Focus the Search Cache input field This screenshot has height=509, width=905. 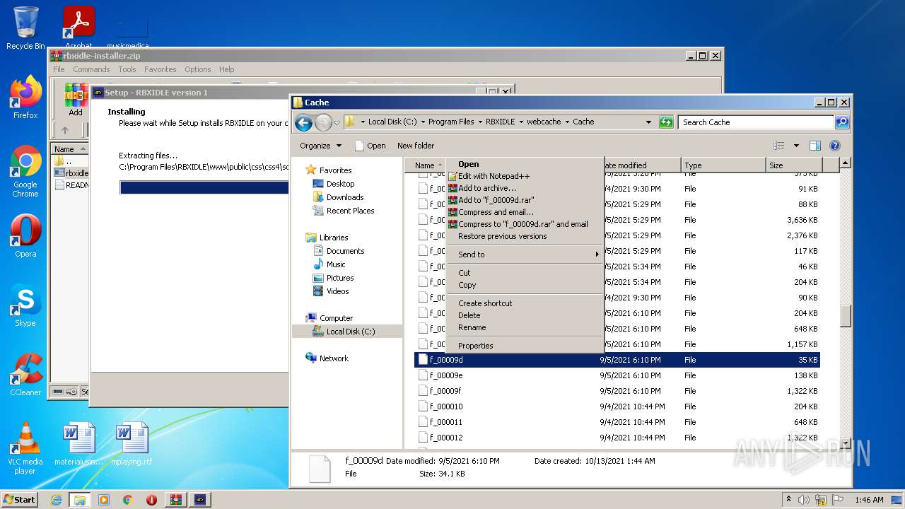pyautogui.click(x=756, y=122)
